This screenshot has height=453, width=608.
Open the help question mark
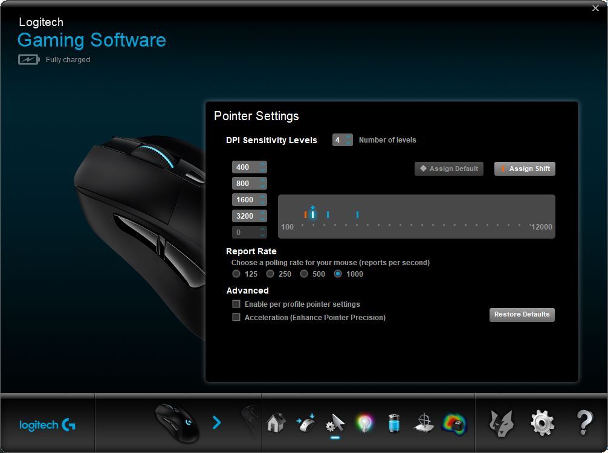[583, 423]
